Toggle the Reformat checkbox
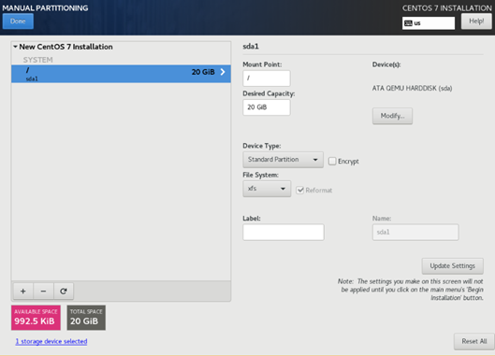 [x=300, y=190]
